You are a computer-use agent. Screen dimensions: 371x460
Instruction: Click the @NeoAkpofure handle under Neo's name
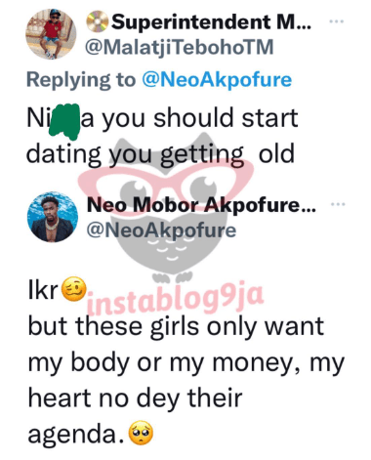click(x=161, y=230)
